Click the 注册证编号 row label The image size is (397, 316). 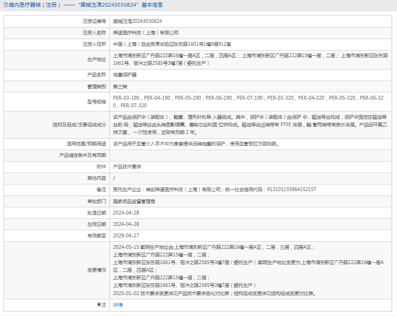(94, 21)
